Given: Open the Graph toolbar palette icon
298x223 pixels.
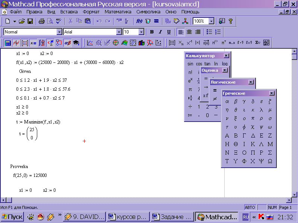Looking at the screenshot, I should point(16,43).
